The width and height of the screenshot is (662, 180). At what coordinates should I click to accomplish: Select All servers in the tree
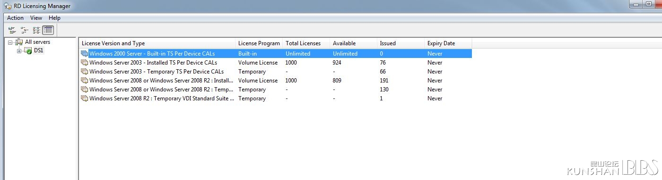tap(37, 42)
